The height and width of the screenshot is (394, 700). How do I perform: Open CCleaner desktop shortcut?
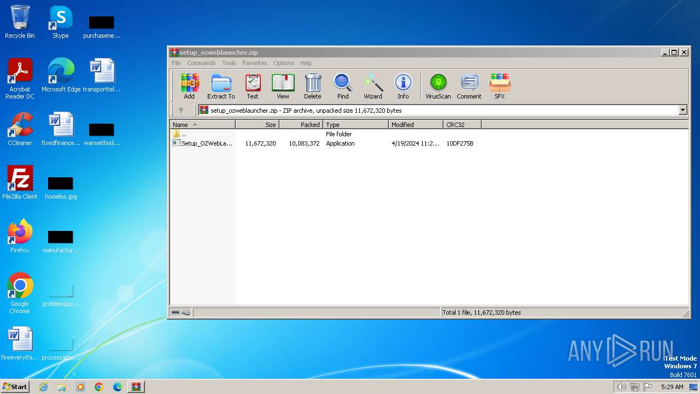pyautogui.click(x=20, y=129)
